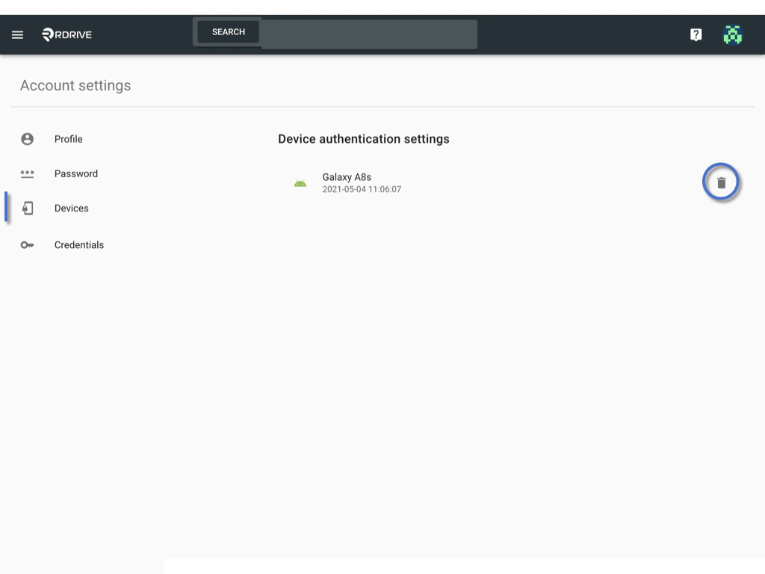765x574 pixels.
Task: Select the Profile icon in sidebar
Action: tap(28, 139)
